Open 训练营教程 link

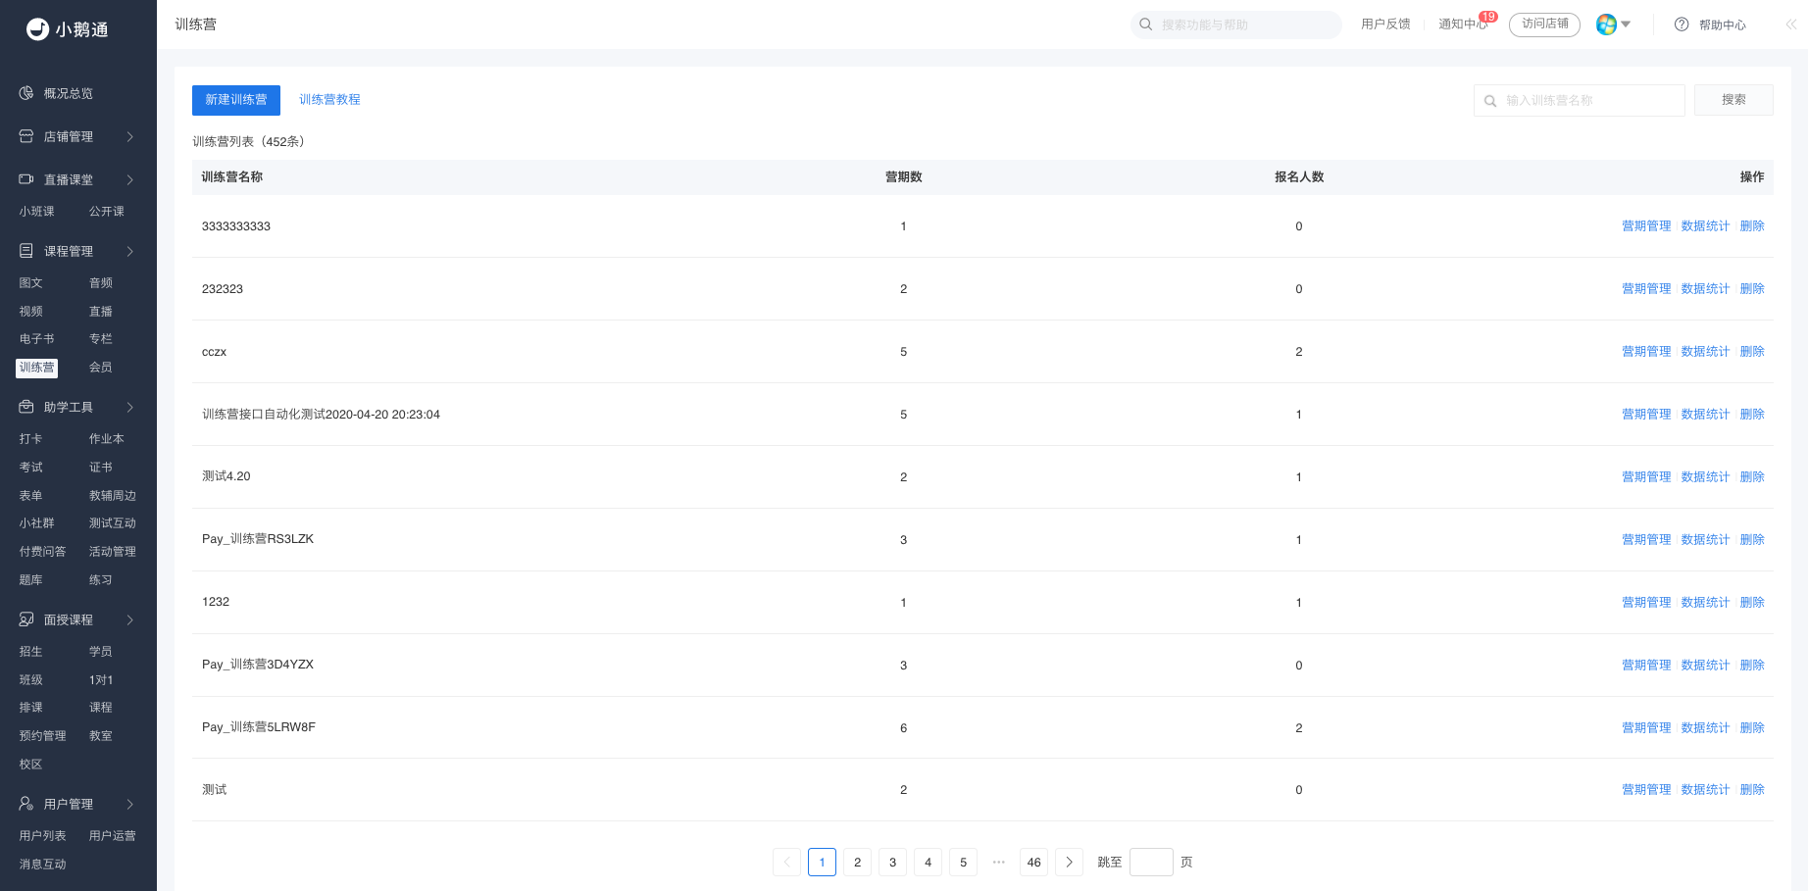pyautogui.click(x=329, y=100)
